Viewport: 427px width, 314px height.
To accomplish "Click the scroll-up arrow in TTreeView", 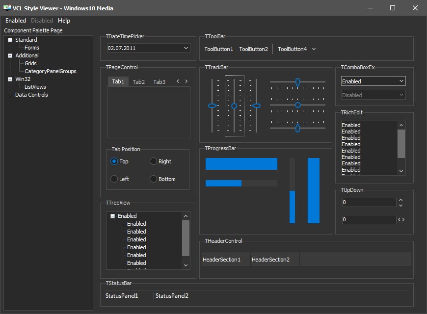I will (186, 216).
